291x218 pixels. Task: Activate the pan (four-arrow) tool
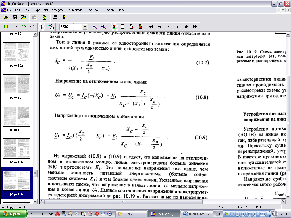point(41,27)
